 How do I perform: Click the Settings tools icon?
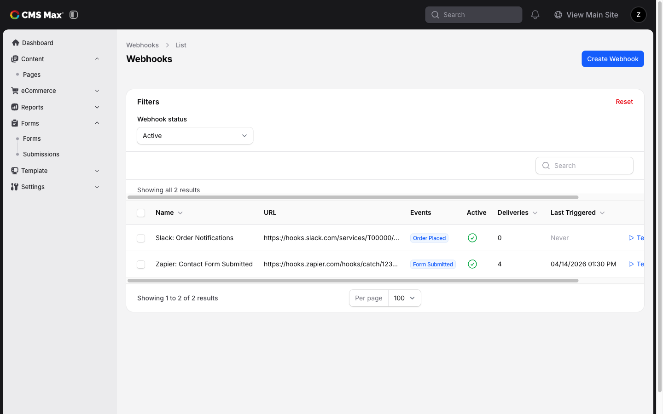pos(15,187)
